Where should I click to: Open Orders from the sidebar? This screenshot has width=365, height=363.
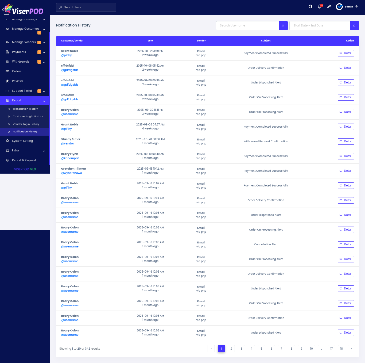17,71
